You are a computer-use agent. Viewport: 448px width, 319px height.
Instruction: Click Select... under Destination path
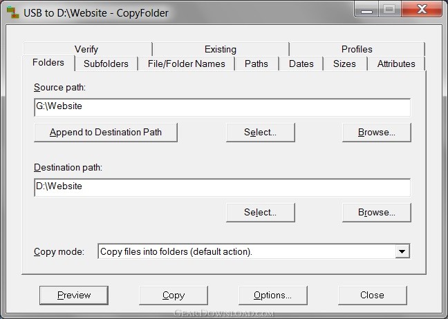[260, 213]
